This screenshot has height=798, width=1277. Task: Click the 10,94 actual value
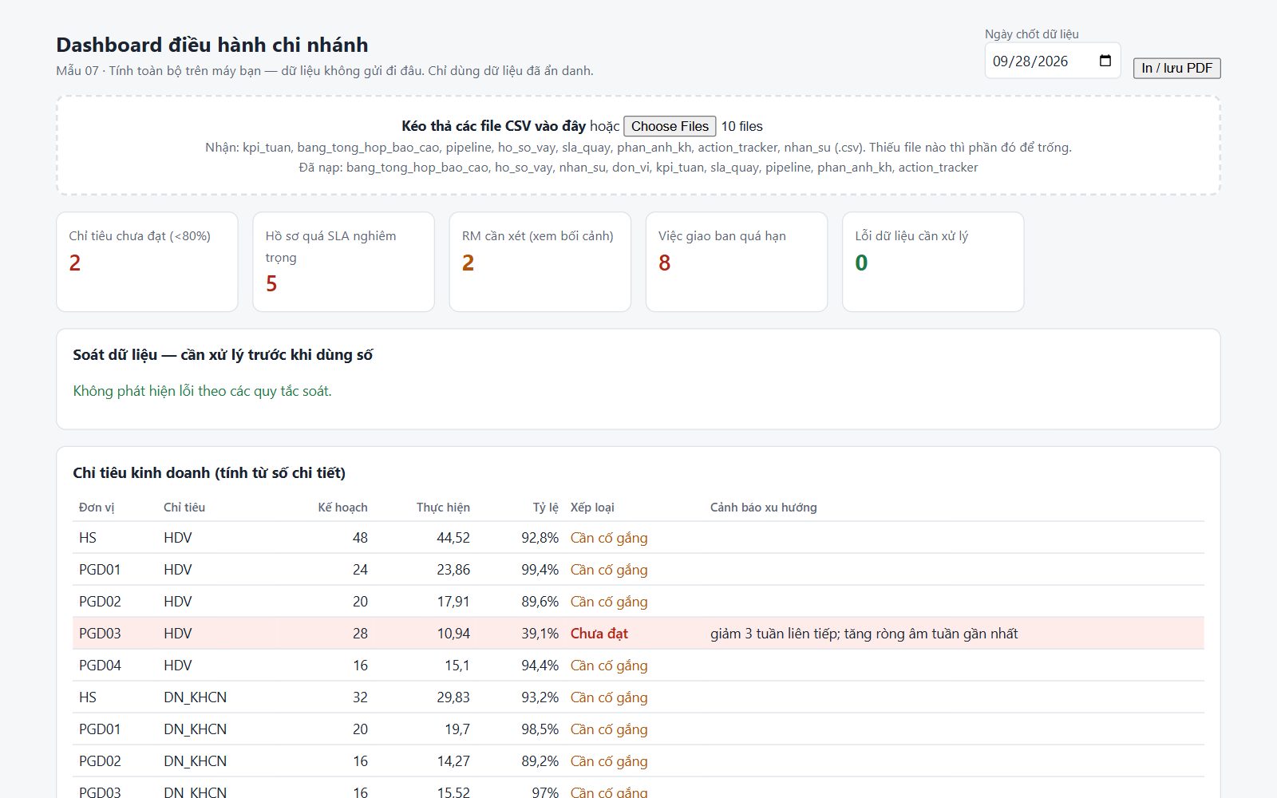click(453, 634)
